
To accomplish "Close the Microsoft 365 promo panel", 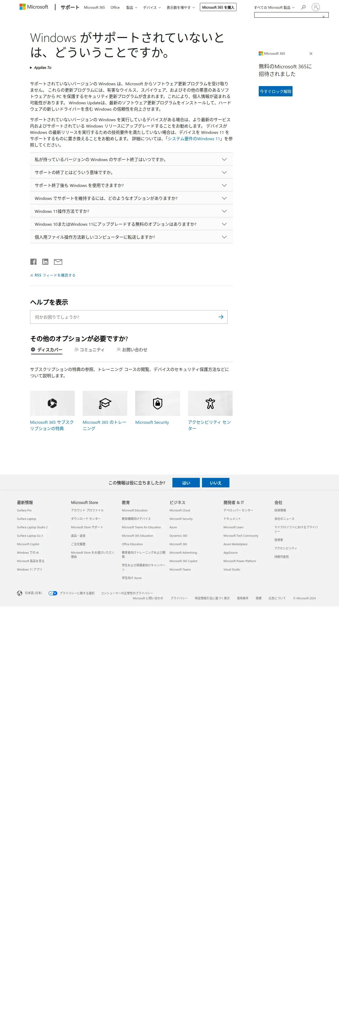I will [x=310, y=54].
